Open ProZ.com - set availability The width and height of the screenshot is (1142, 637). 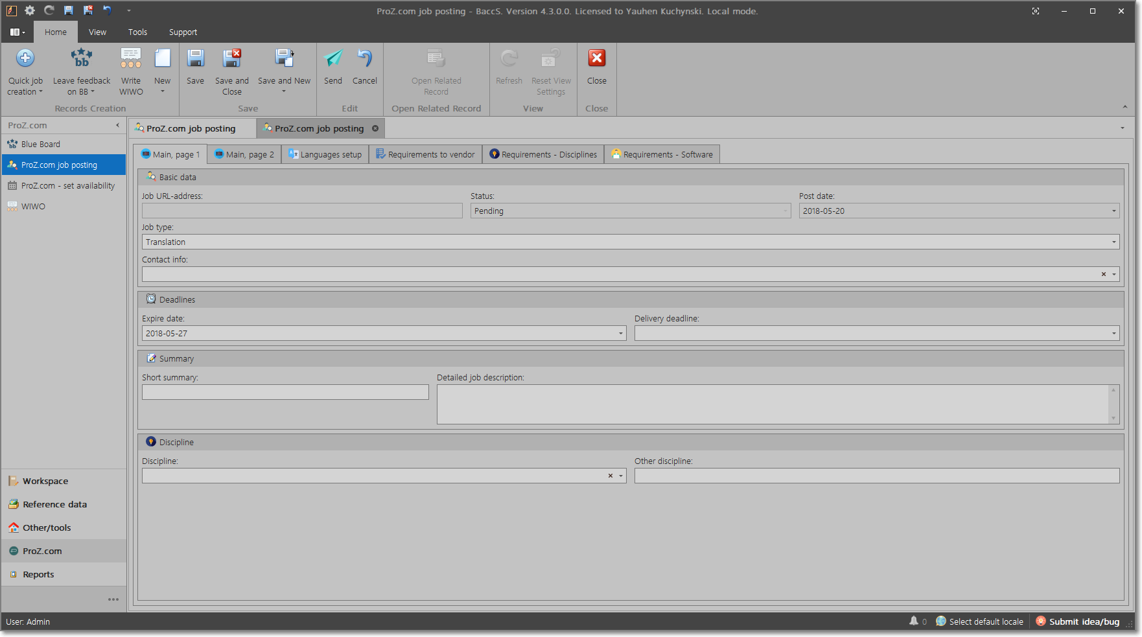click(64, 185)
